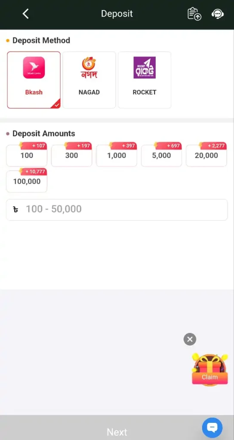The width and height of the screenshot is (234, 440).
Task: Open the blue live chat bubble
Action: tap(212, 428)
